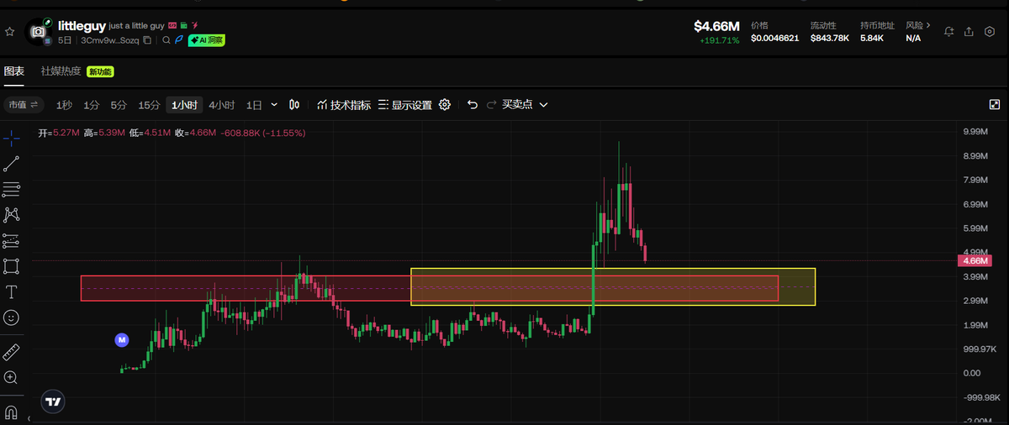
Task: Select the 1秒 timeframe
Action: click(x=64, y=105)
